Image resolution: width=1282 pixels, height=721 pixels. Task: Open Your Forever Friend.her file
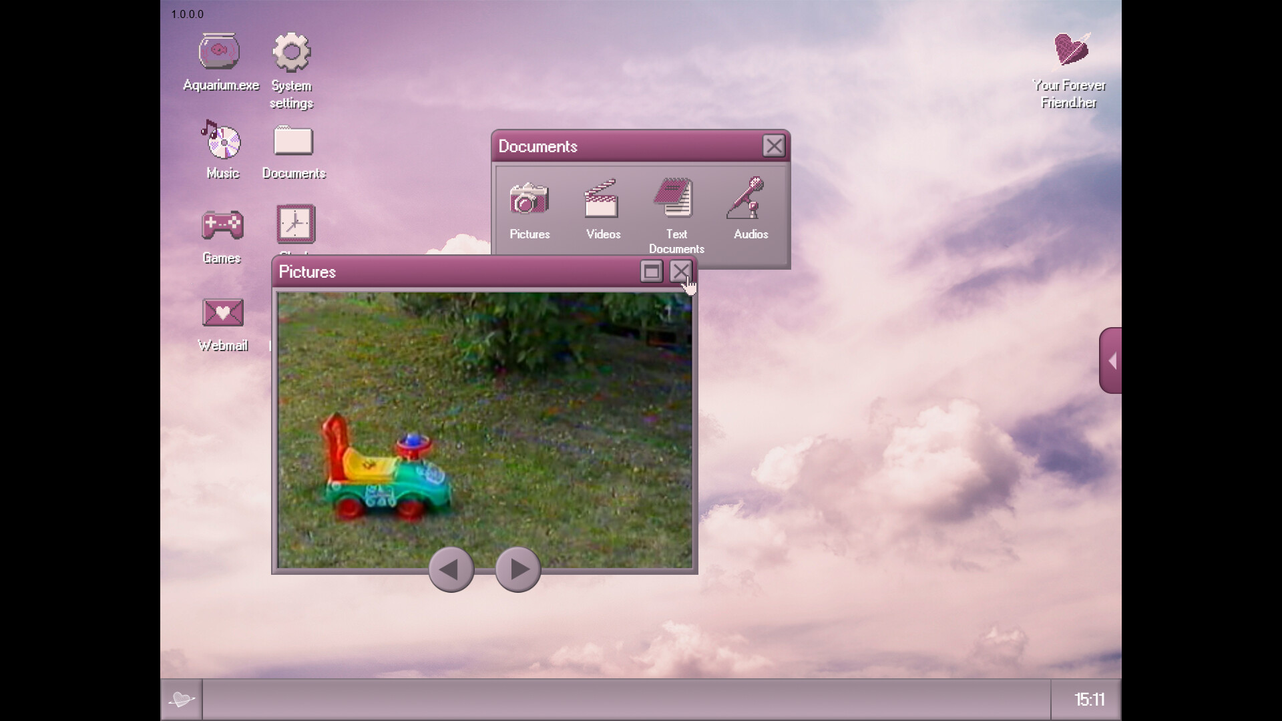click(1069, 50)
